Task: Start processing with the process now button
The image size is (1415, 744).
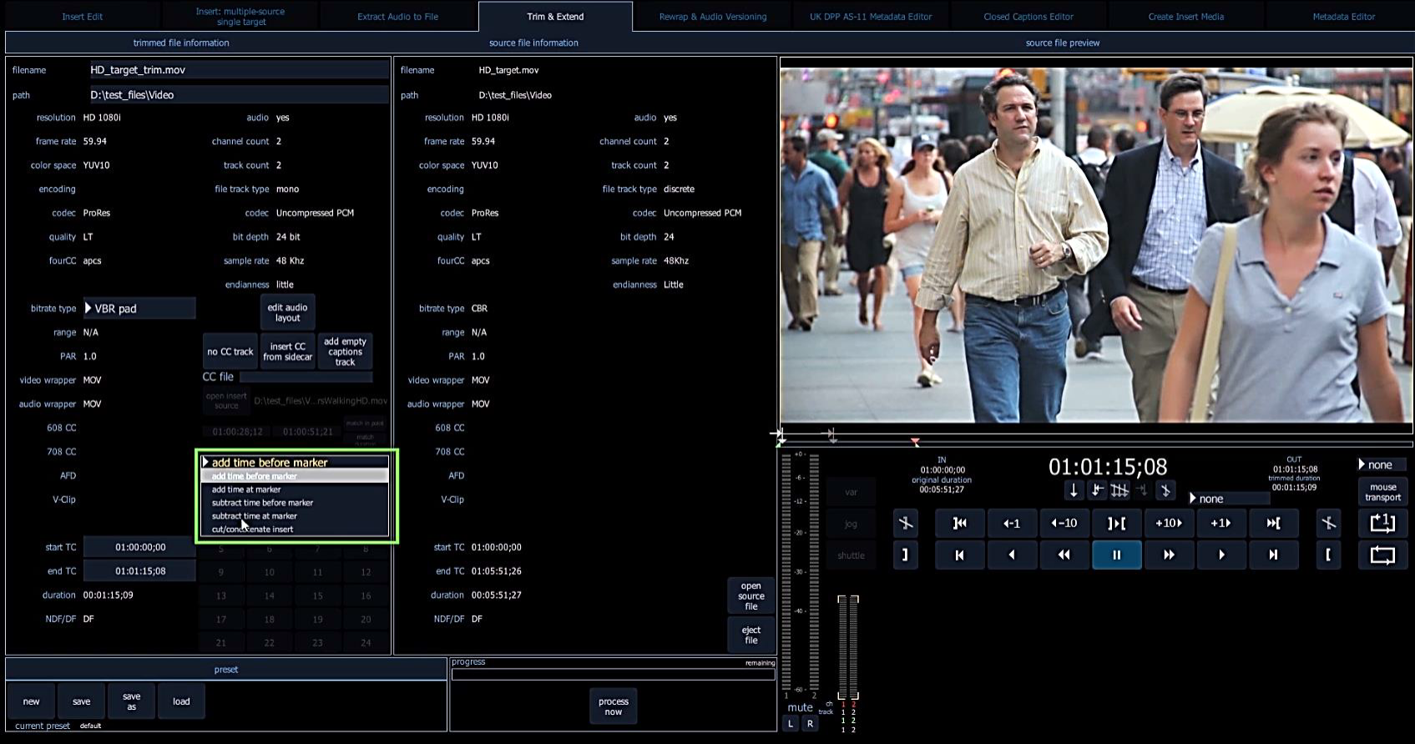Action: point(614,707)
